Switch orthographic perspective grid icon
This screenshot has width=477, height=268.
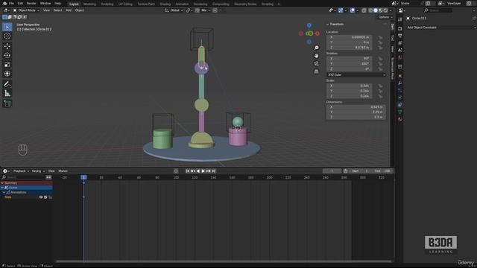pyautogui.click(x=316, y=71)
